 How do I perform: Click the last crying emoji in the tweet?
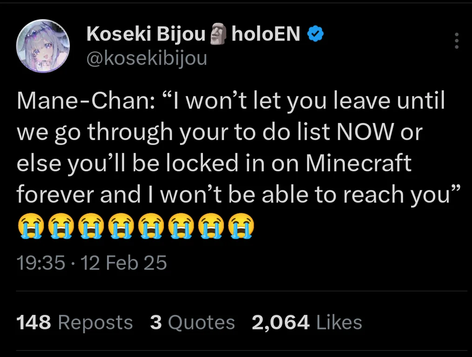coord(240,226)
